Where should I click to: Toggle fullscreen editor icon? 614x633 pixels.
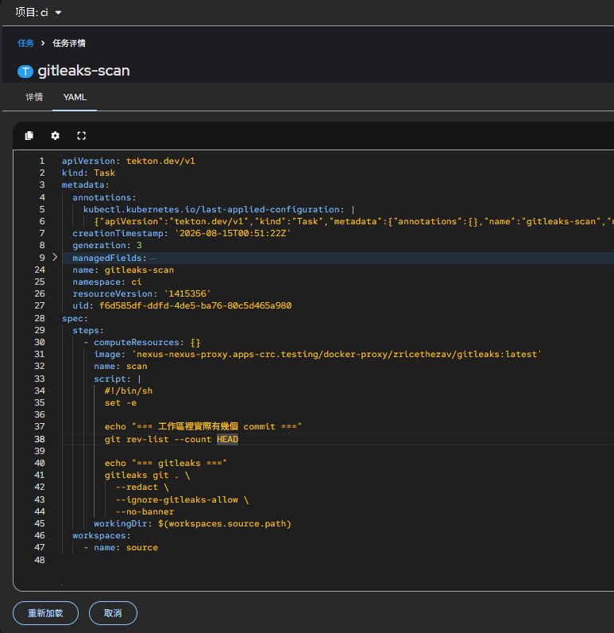82,136
